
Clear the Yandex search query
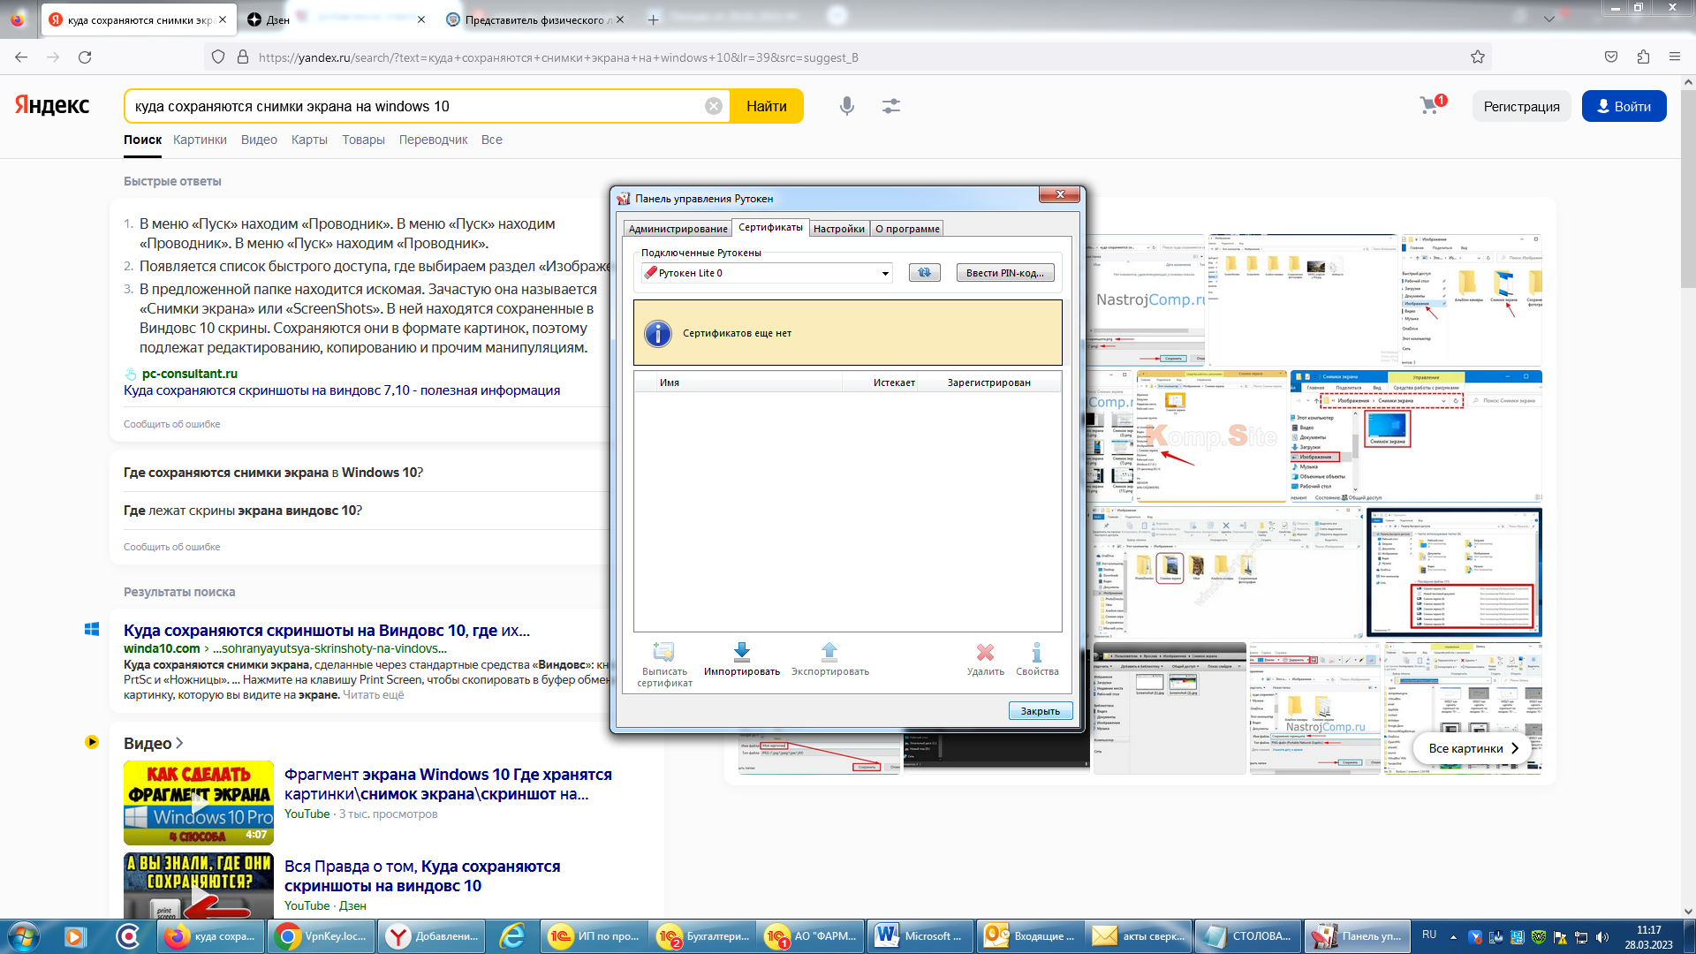[x=714, y=106]
